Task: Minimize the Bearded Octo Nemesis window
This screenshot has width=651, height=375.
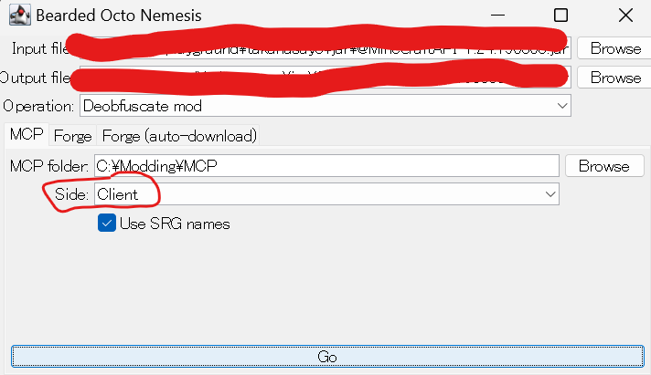Action: (x=496, y=16)
